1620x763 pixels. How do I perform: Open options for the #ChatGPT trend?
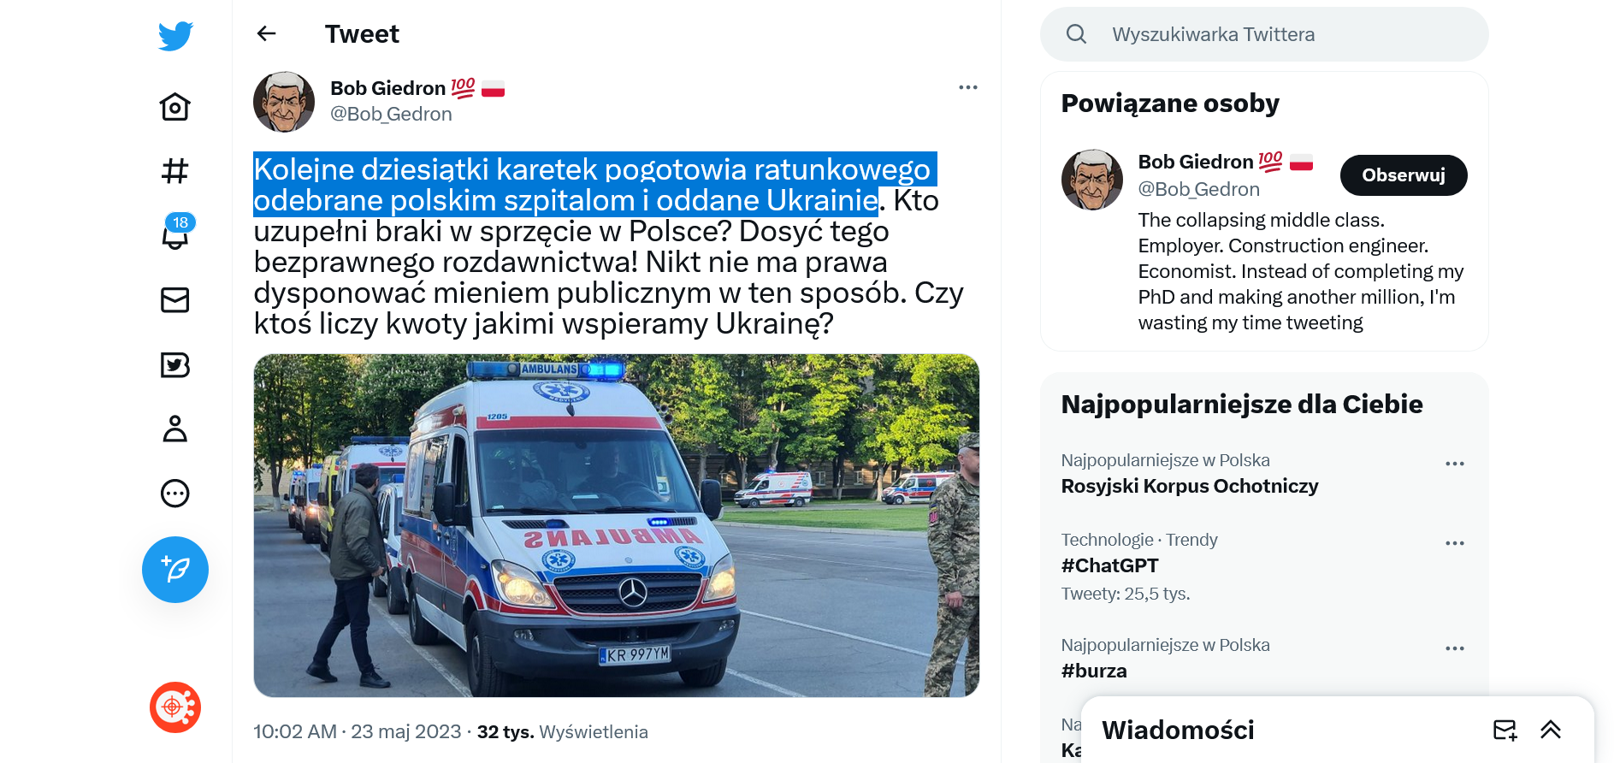[1455, 543]
